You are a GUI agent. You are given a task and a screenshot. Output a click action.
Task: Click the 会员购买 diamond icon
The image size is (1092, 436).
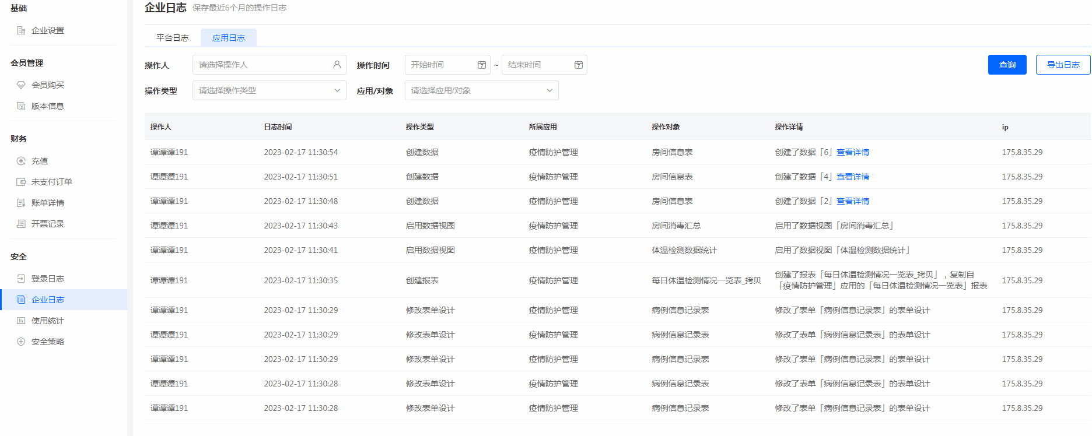(x=21, y=85)
